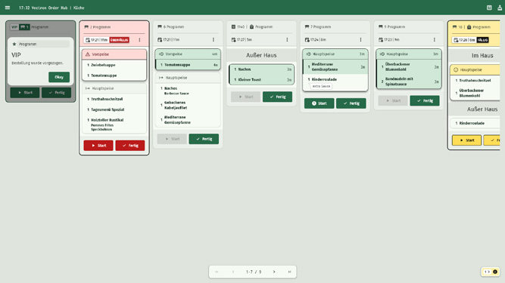
Task: Open three-dot menu on table 7 order
Action: pyautogui.click(x=360, y=40)
